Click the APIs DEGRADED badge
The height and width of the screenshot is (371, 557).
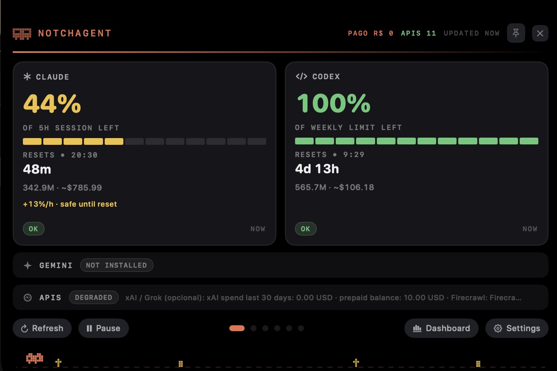[x=93, y=297]
